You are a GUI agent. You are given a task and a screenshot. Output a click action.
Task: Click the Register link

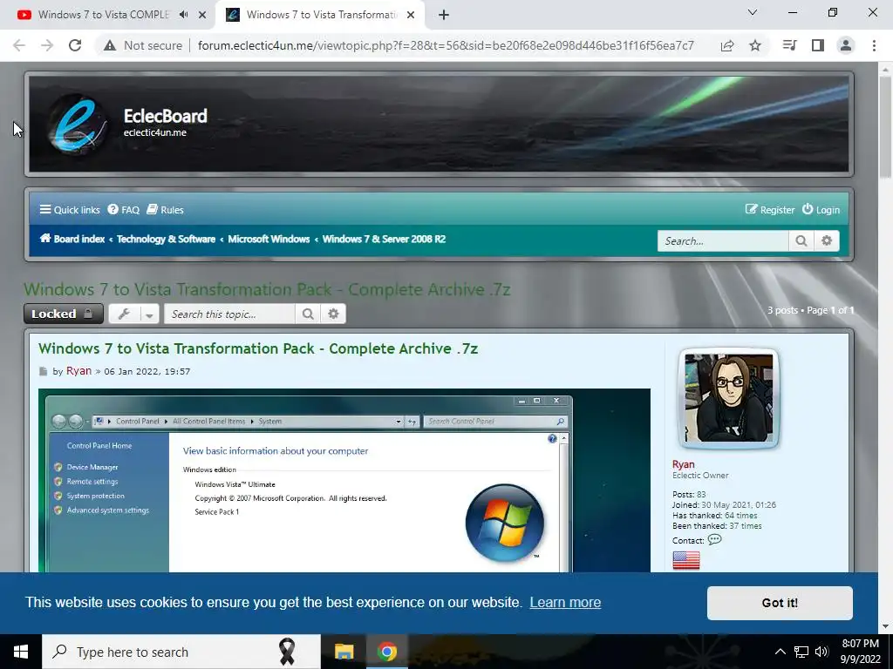pyautogui.click(x=770, y=210)
